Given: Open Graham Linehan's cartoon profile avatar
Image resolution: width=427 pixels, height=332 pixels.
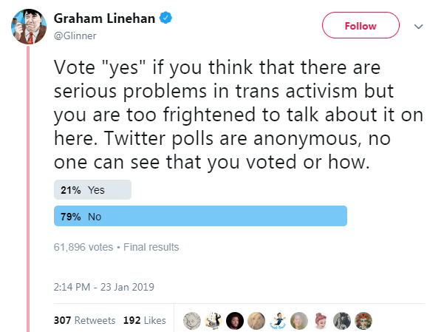Looking at the screenshot, I should 29,27.
